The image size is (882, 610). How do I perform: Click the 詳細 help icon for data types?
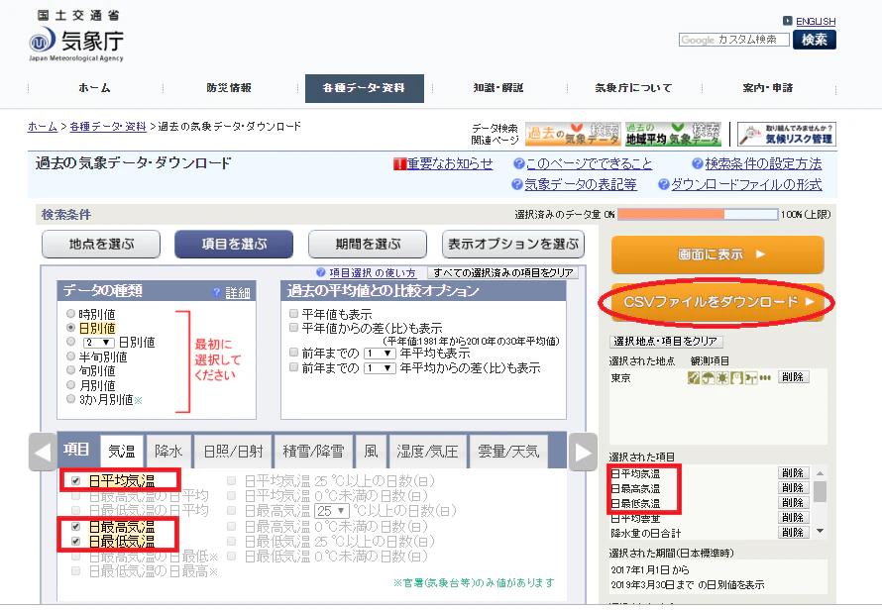pos(217,292)
